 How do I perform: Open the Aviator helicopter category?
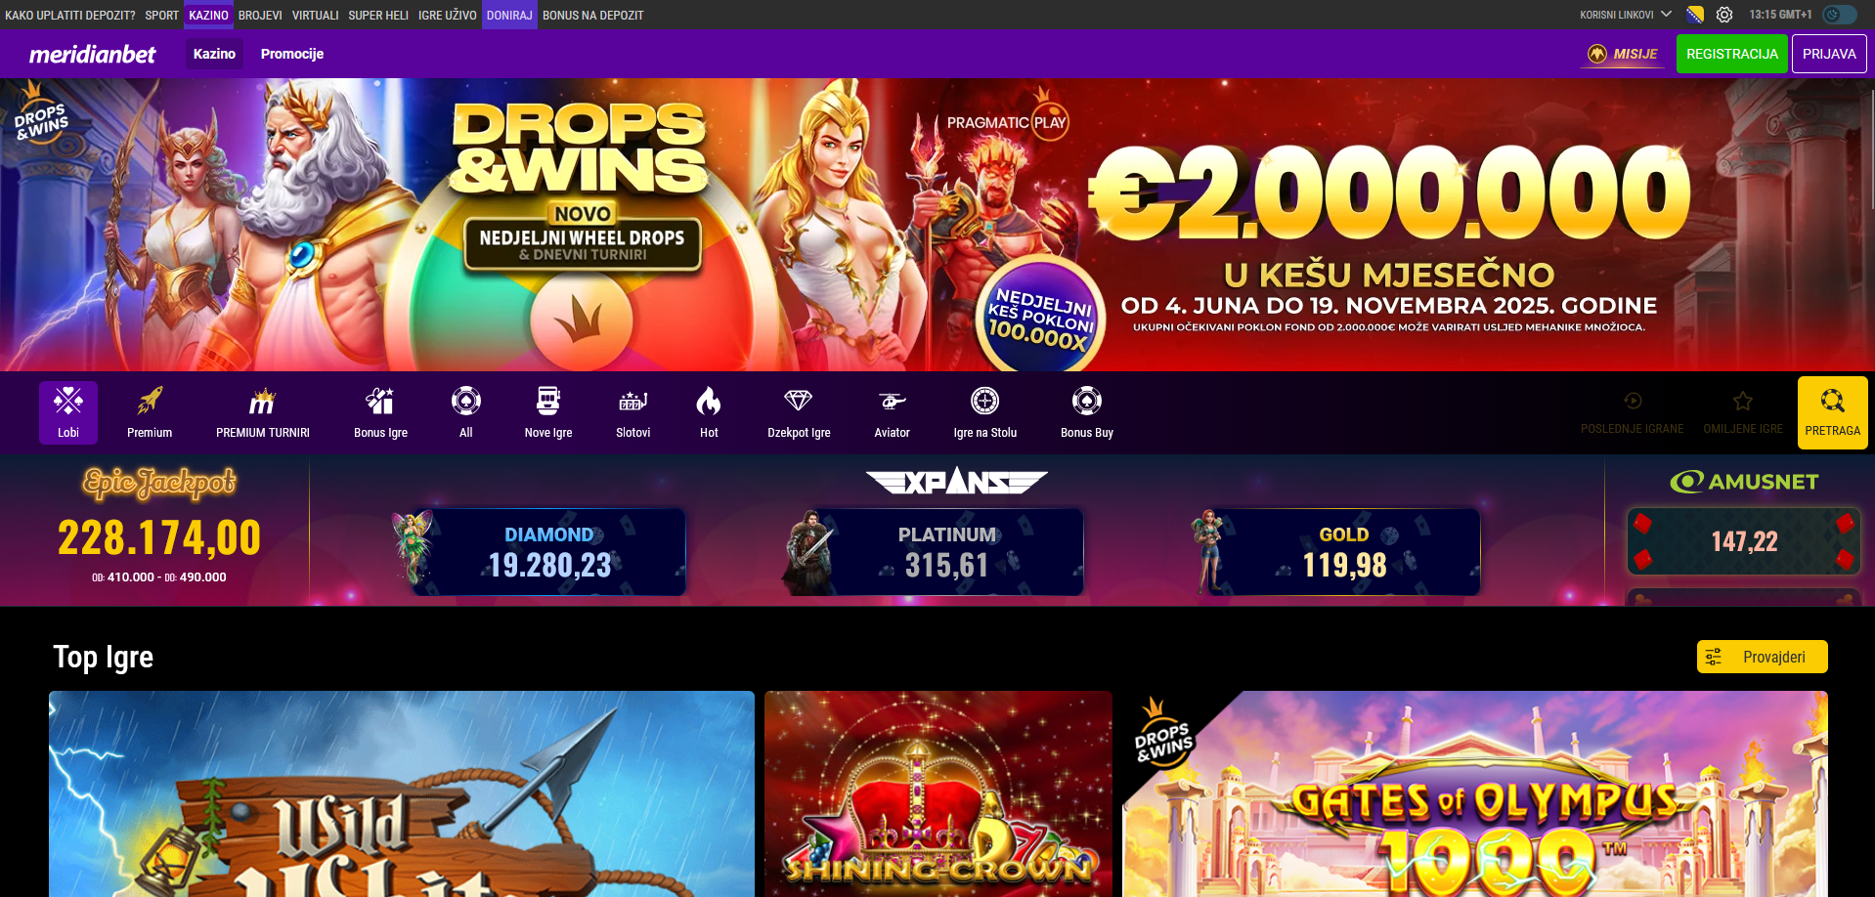[892, 412]
